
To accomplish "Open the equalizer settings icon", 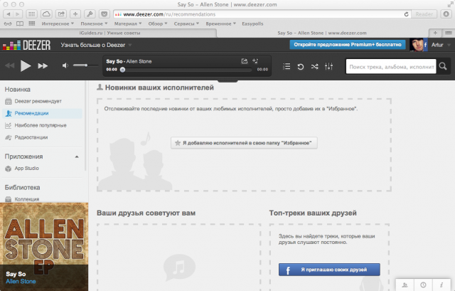I will click(x=328, y=66).
